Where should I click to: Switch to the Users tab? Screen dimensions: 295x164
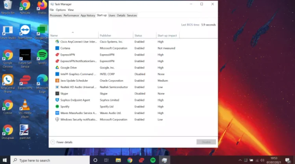click(x=112, y=15)
